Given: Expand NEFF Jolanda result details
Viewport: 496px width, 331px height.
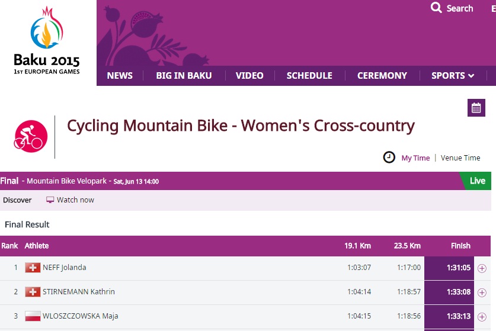Looking at the screenshot, I should click(x=482, y=268).
